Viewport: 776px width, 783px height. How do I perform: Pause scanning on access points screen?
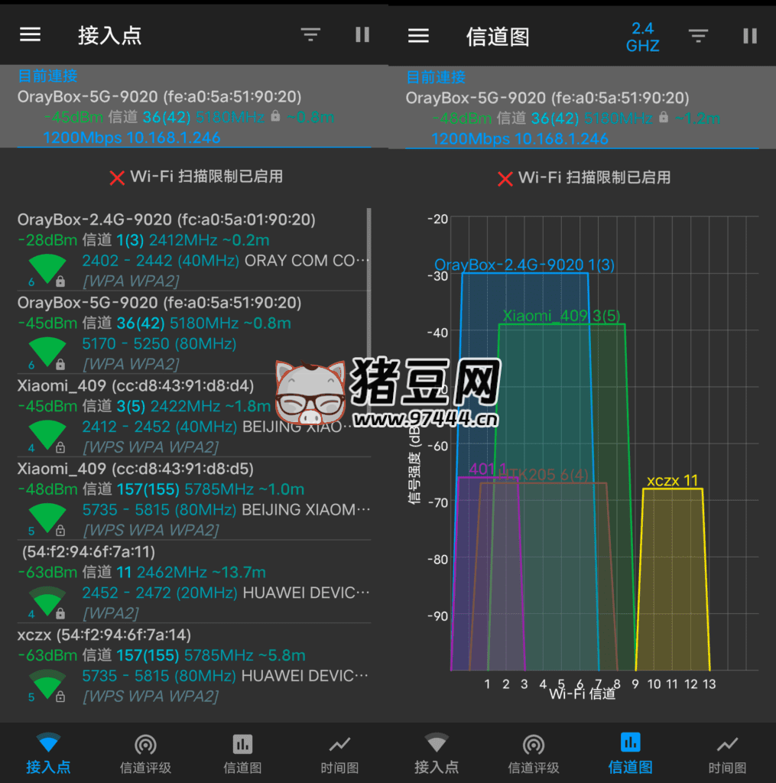[362, 34]
